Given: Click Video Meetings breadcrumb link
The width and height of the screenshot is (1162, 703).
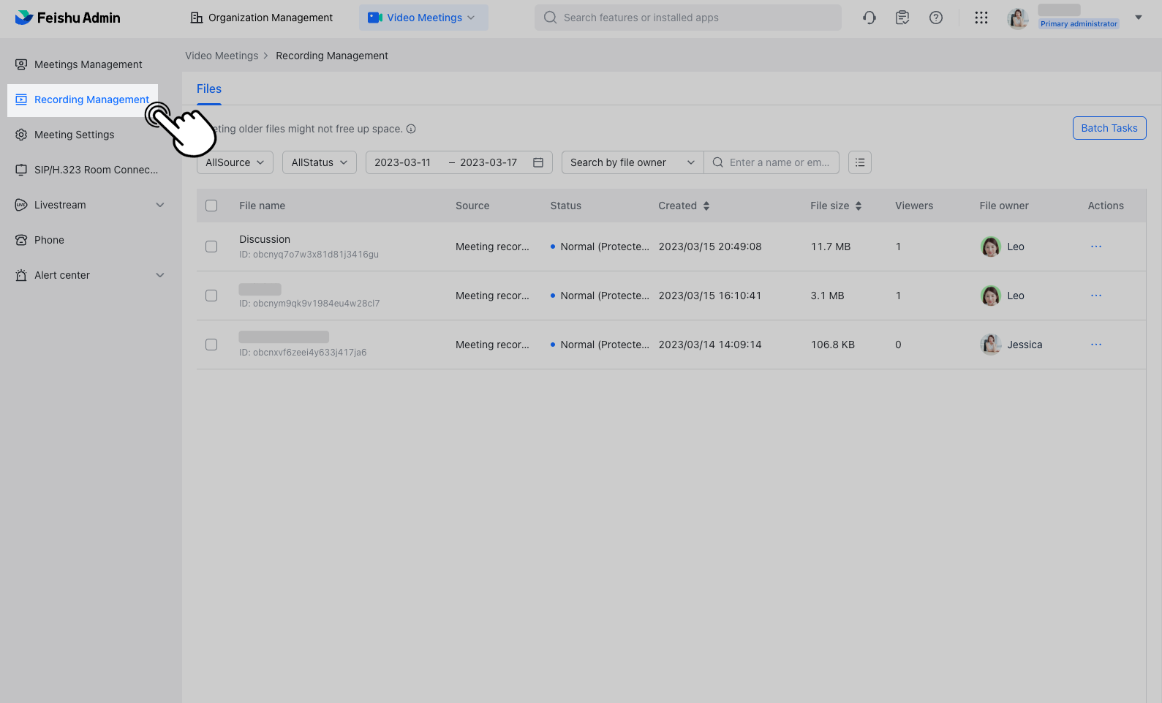Looking at the screenshot, I should point(222,56).
